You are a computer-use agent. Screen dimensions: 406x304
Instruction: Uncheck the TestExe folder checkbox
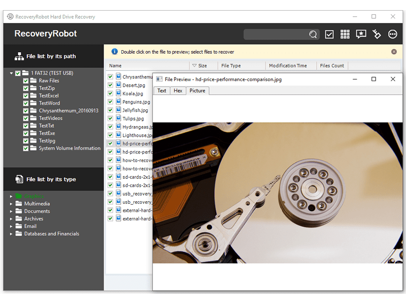[26, 133]
